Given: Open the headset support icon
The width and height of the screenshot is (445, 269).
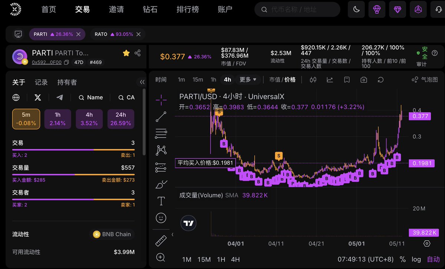Looking at the screenshot, I should click(438, 10).
